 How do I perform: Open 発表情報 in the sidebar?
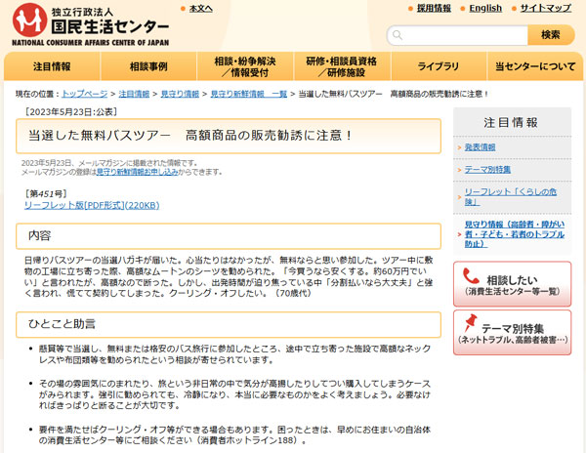tap(480, 147)
